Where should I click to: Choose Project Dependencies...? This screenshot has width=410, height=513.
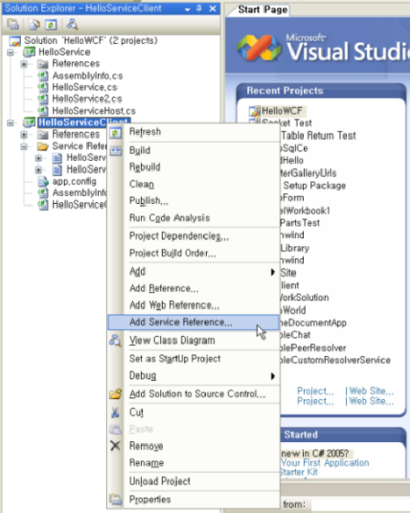(179, 235)
